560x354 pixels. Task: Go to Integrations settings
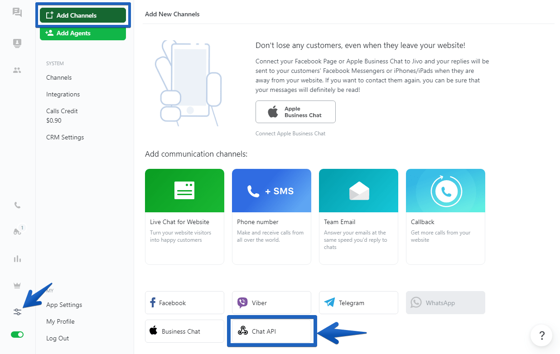63,94
